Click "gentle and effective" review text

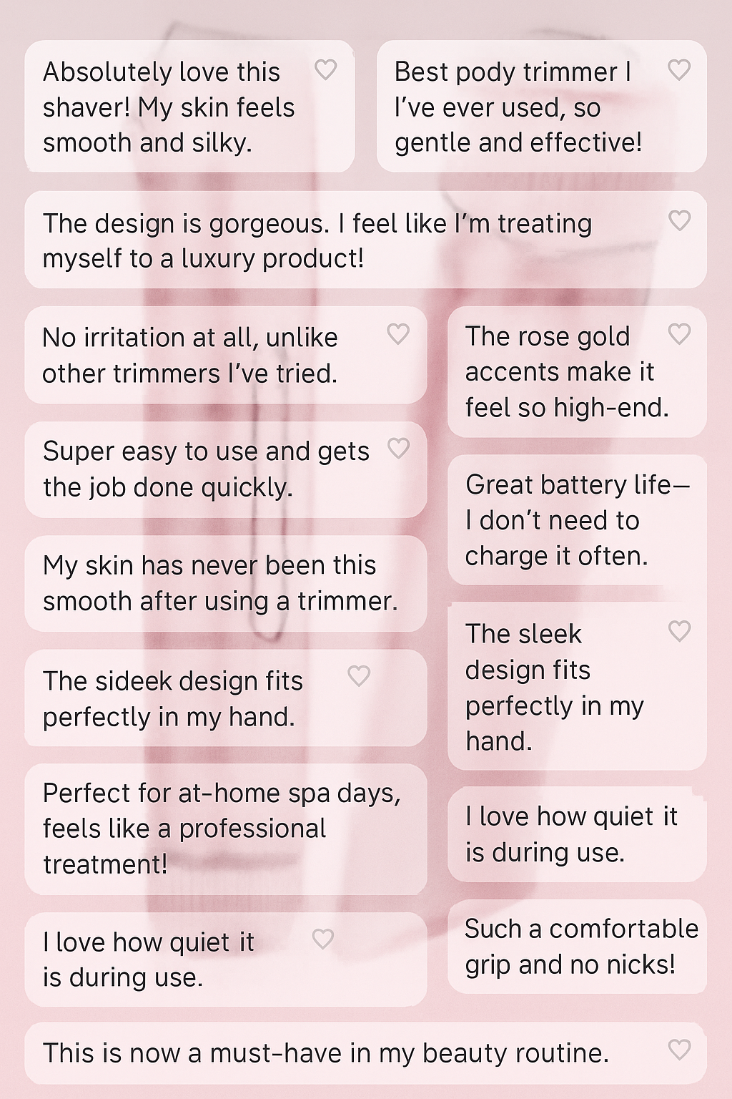(518, 142)
